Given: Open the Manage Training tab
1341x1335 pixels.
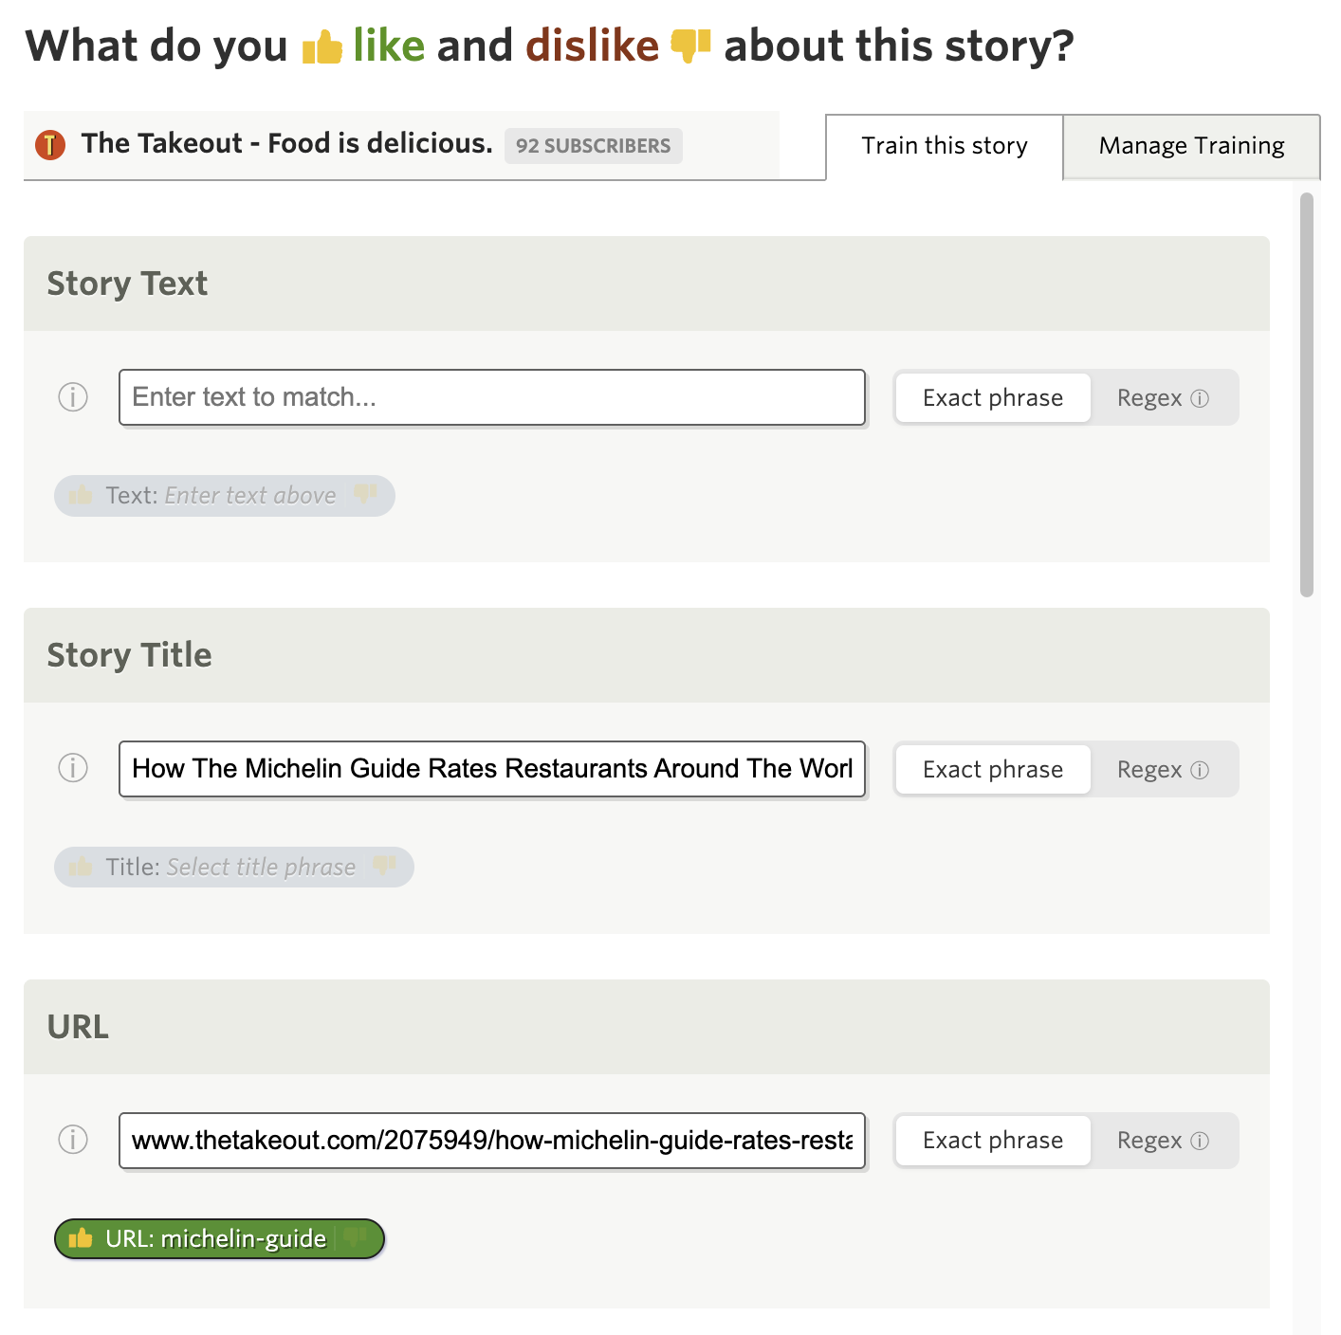Looking at the screenshot, I should click(x=1191, y=146).
